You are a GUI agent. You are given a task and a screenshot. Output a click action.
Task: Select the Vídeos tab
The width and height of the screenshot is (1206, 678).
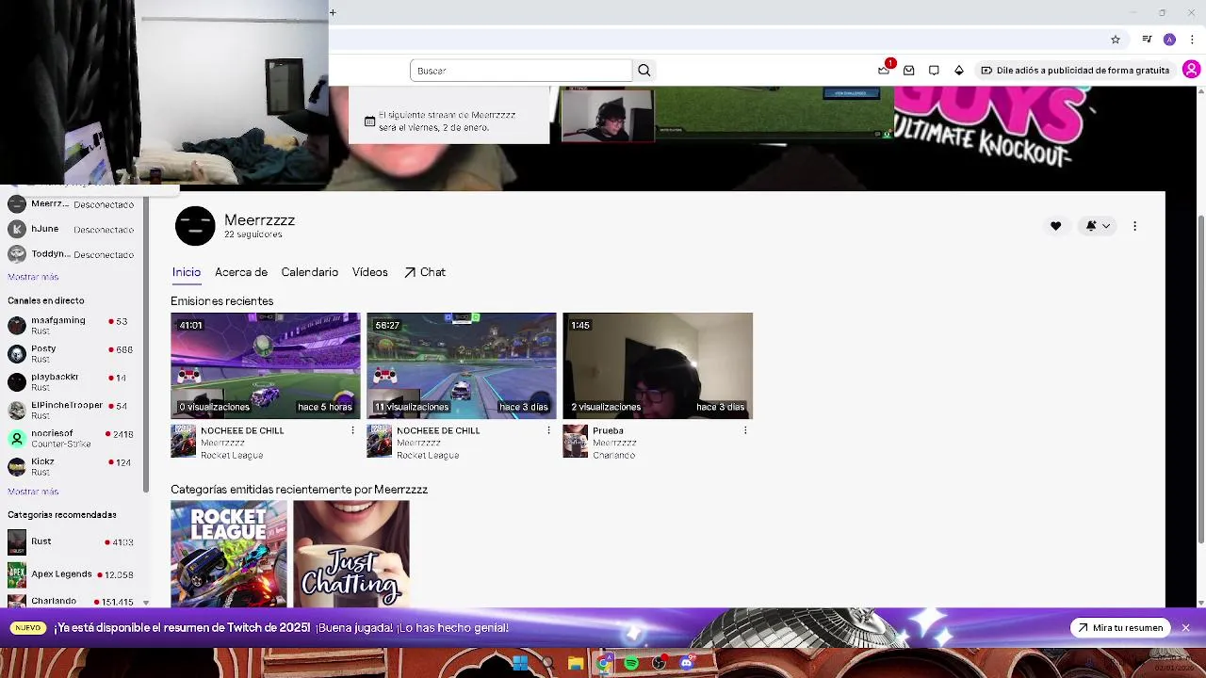(x=370, y=272)
